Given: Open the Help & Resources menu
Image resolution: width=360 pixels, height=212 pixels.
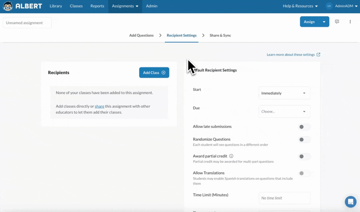Looking at the screenshot, I should point(300,6).
